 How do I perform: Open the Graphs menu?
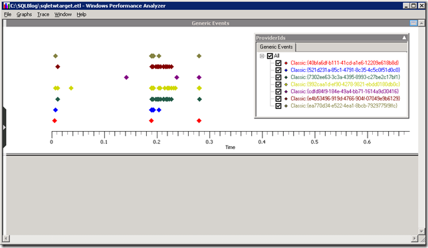tap(24, 15)
